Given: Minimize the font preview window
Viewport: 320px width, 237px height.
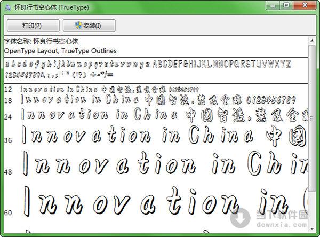Looking at the screenshot, I should click(273, 5).
